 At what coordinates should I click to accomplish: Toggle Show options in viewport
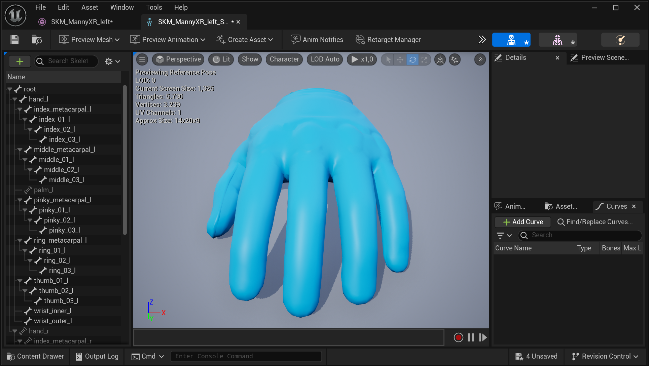(x=249, y=59)
